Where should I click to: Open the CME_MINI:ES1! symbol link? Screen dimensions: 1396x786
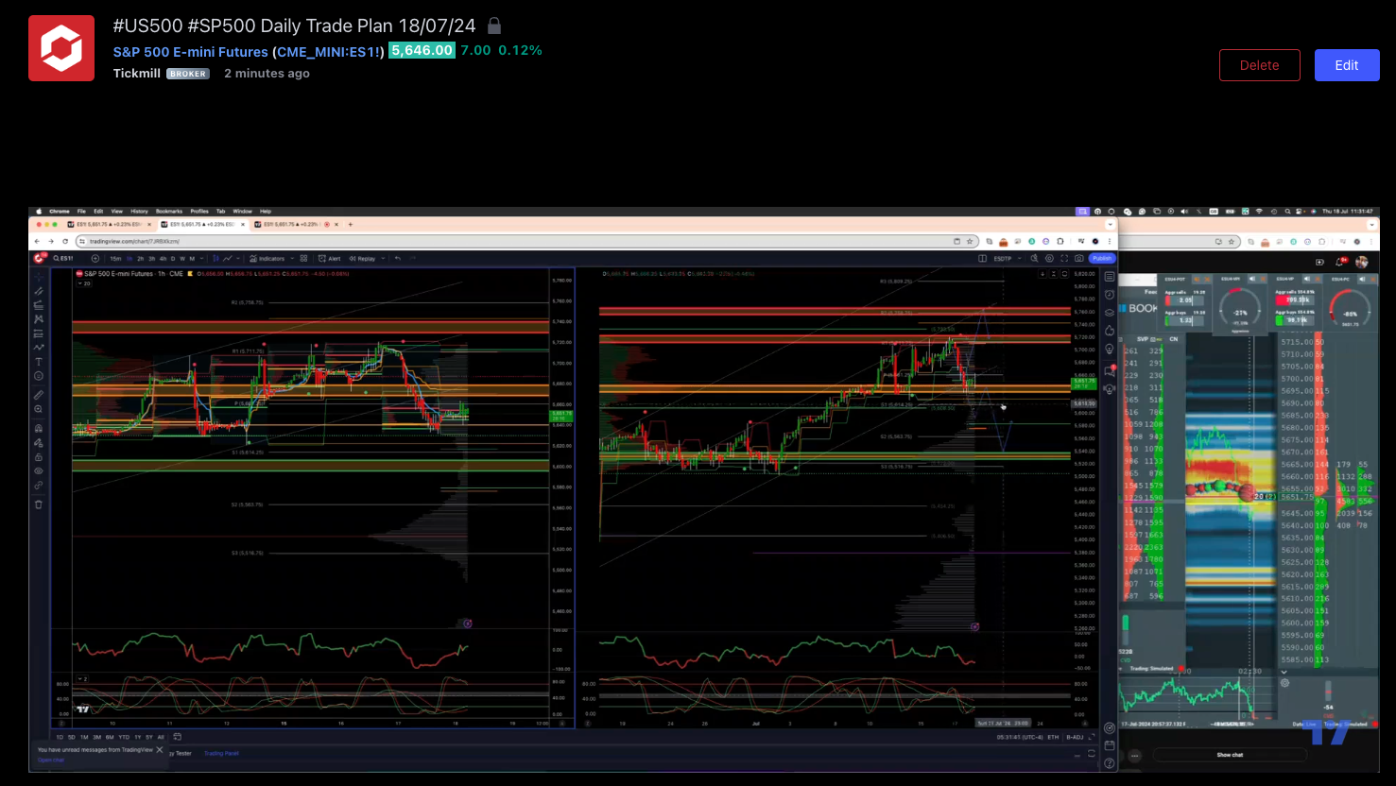click(x=328, y=52)
